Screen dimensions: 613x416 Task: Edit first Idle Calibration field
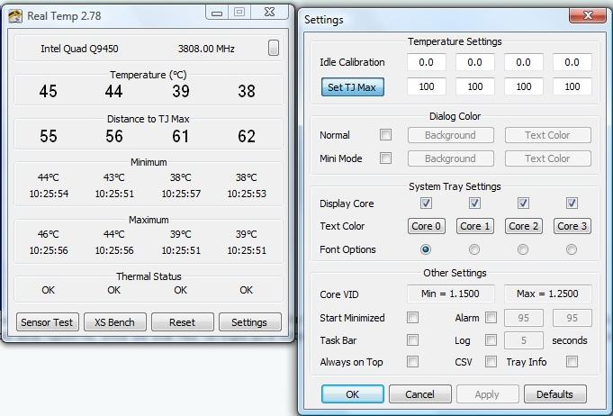[426, 62]
